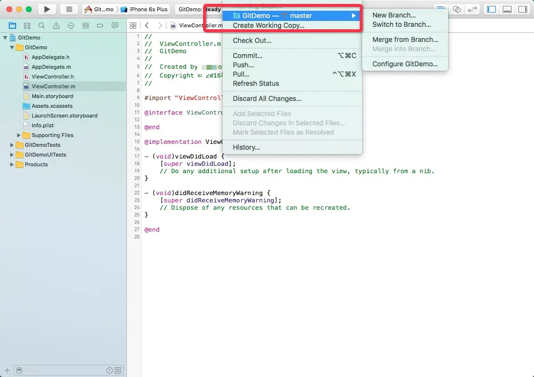
Task: Toggle the Navigator pane
Action: (x=492, y=9)
